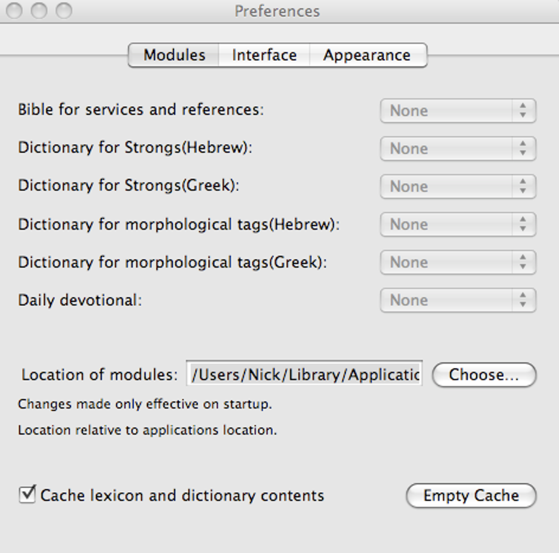This screenshot has height=553, width=559.
Task: Minimize the Preferences window
Action: pos(39,10)
